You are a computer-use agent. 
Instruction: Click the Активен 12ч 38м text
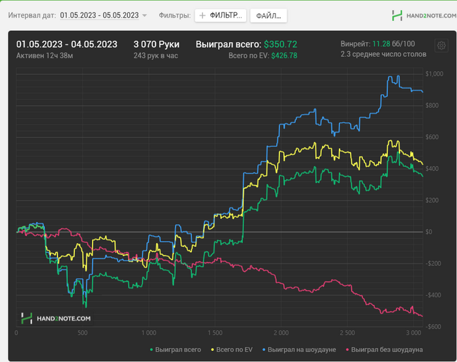[44, 56]
